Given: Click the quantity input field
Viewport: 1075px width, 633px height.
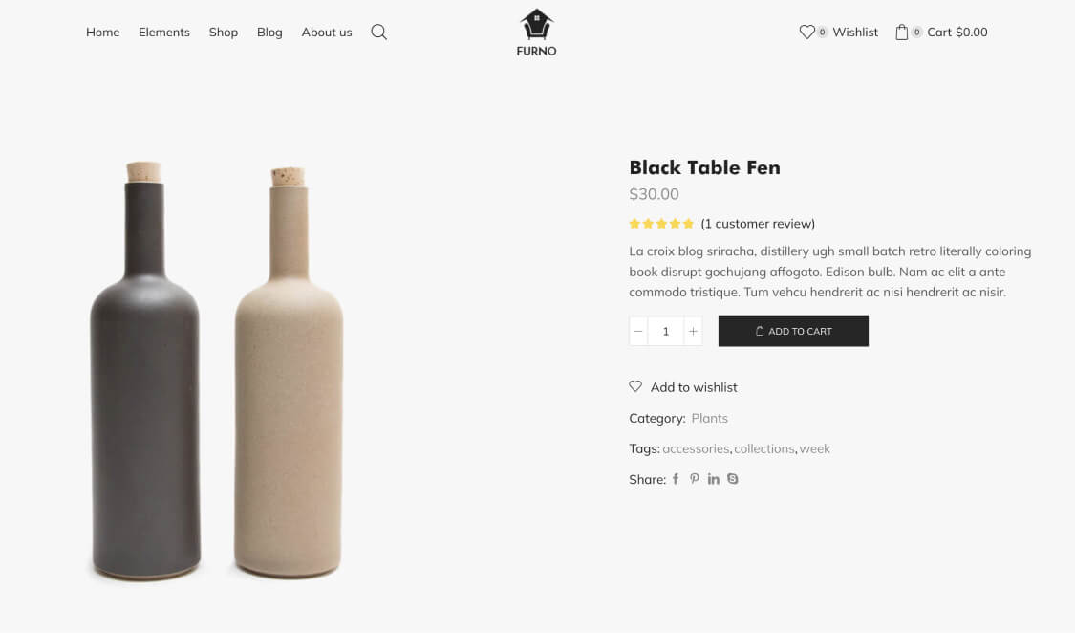Looking at the screenshot, I should point(665,331).
